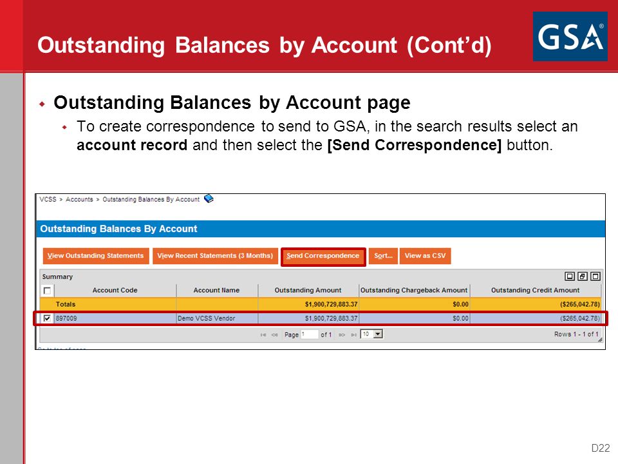Viewport: 618px width, 464px height.
Task: Click Totals row label
Action: pos(66,304)
